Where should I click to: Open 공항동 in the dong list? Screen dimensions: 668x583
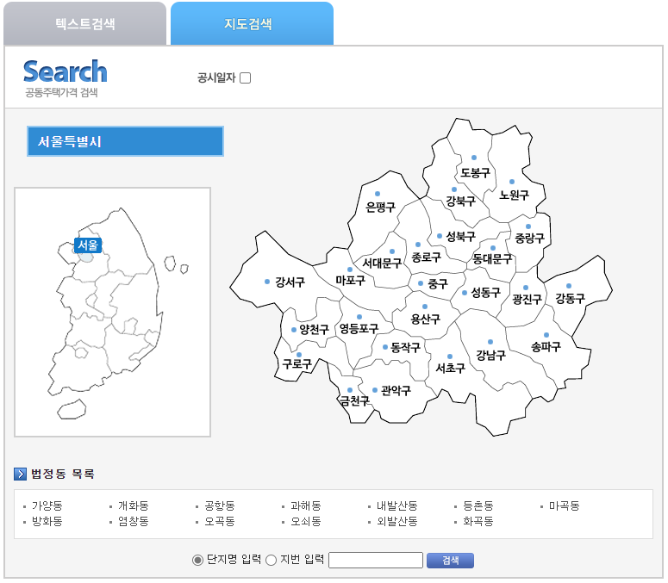tap(220, 505)
